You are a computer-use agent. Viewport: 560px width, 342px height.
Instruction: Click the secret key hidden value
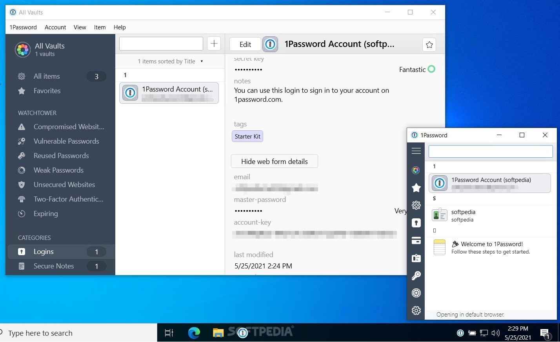(248, 70)
